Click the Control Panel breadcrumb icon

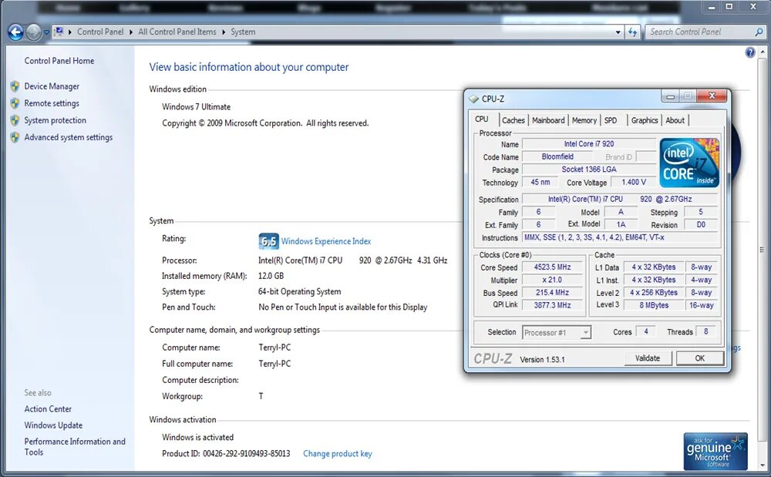tap(59, 32)
